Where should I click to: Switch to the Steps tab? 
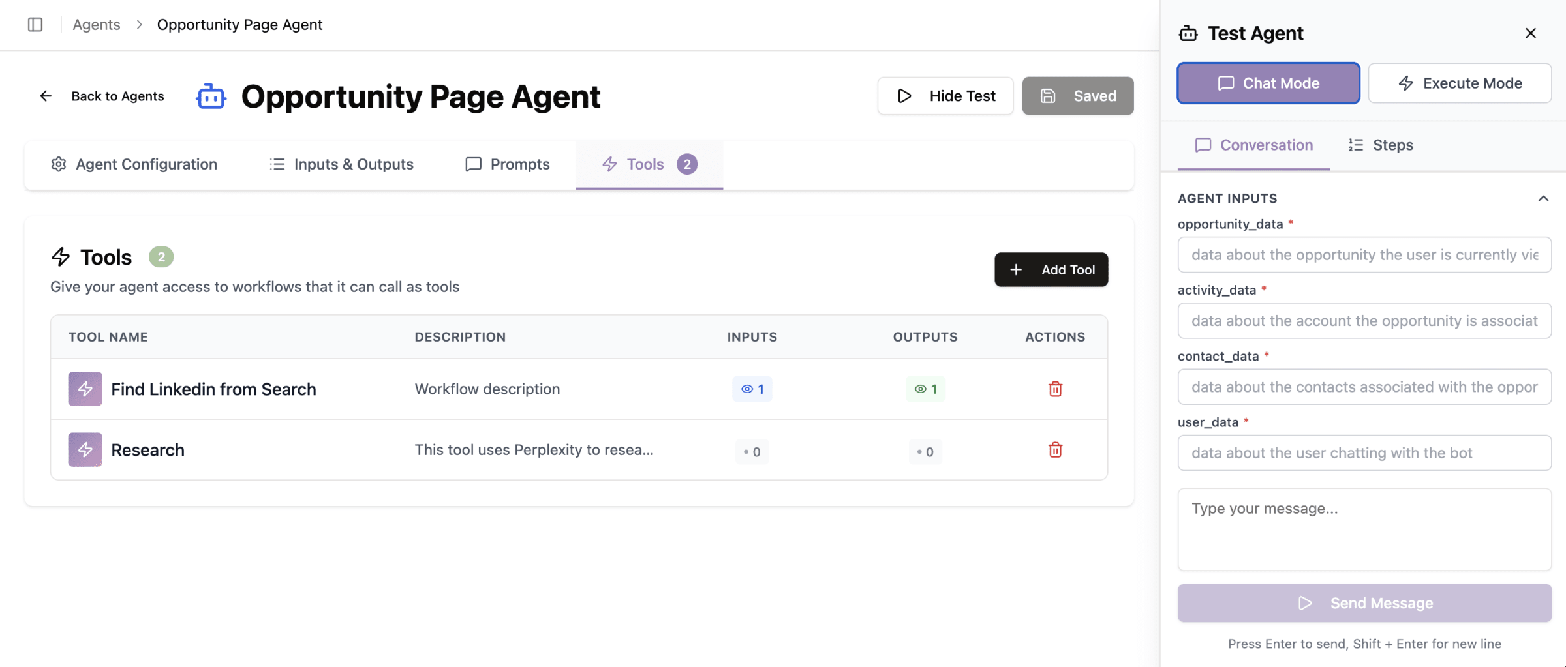point(1381,145)
